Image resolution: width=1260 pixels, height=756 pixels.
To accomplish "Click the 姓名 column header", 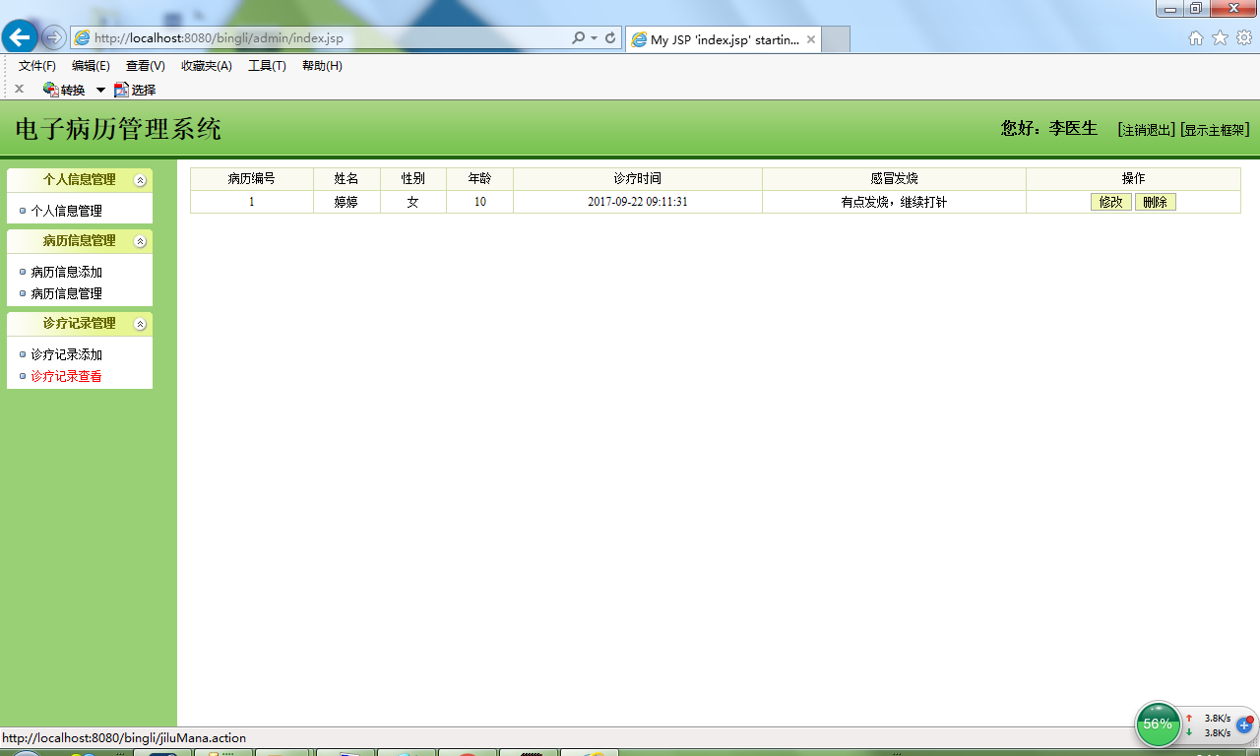I will (346, 179).
